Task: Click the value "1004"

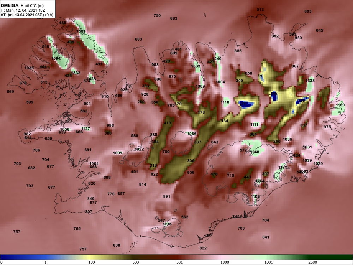Action: click(x=94, y=164)
